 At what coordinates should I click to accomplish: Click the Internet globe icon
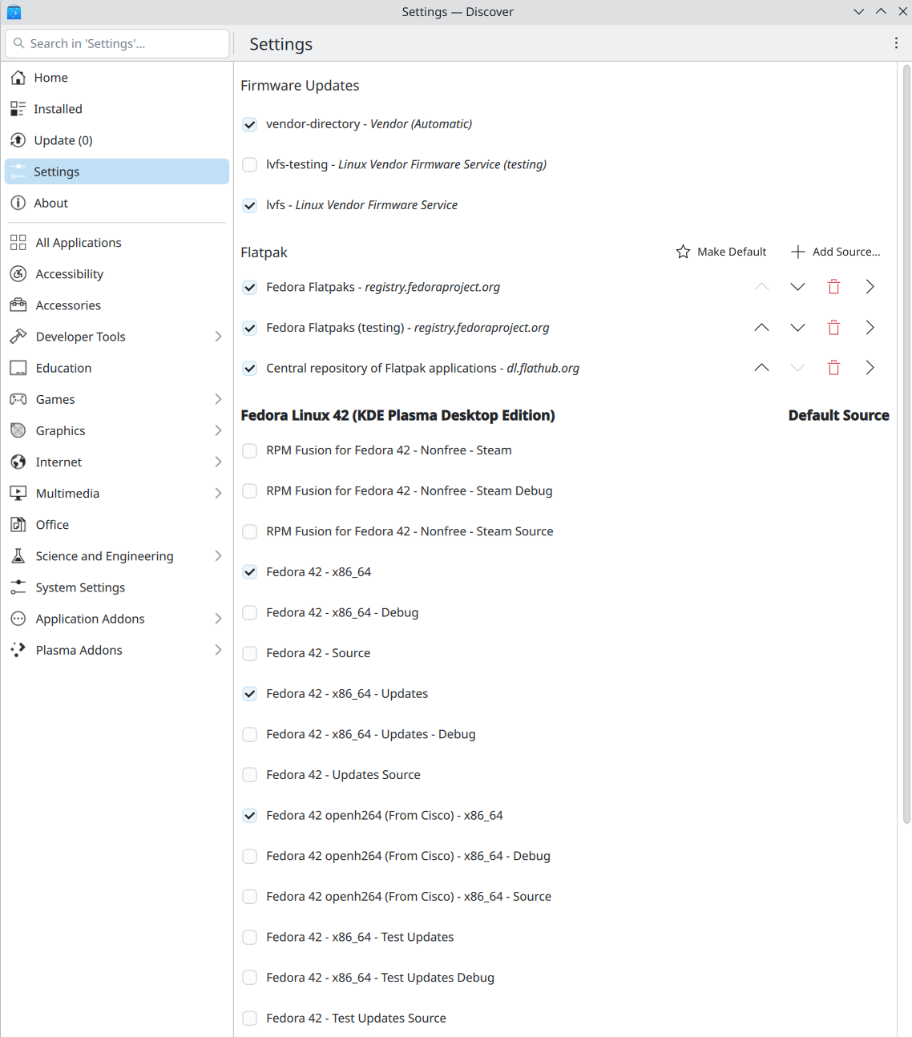click(18, 462)
